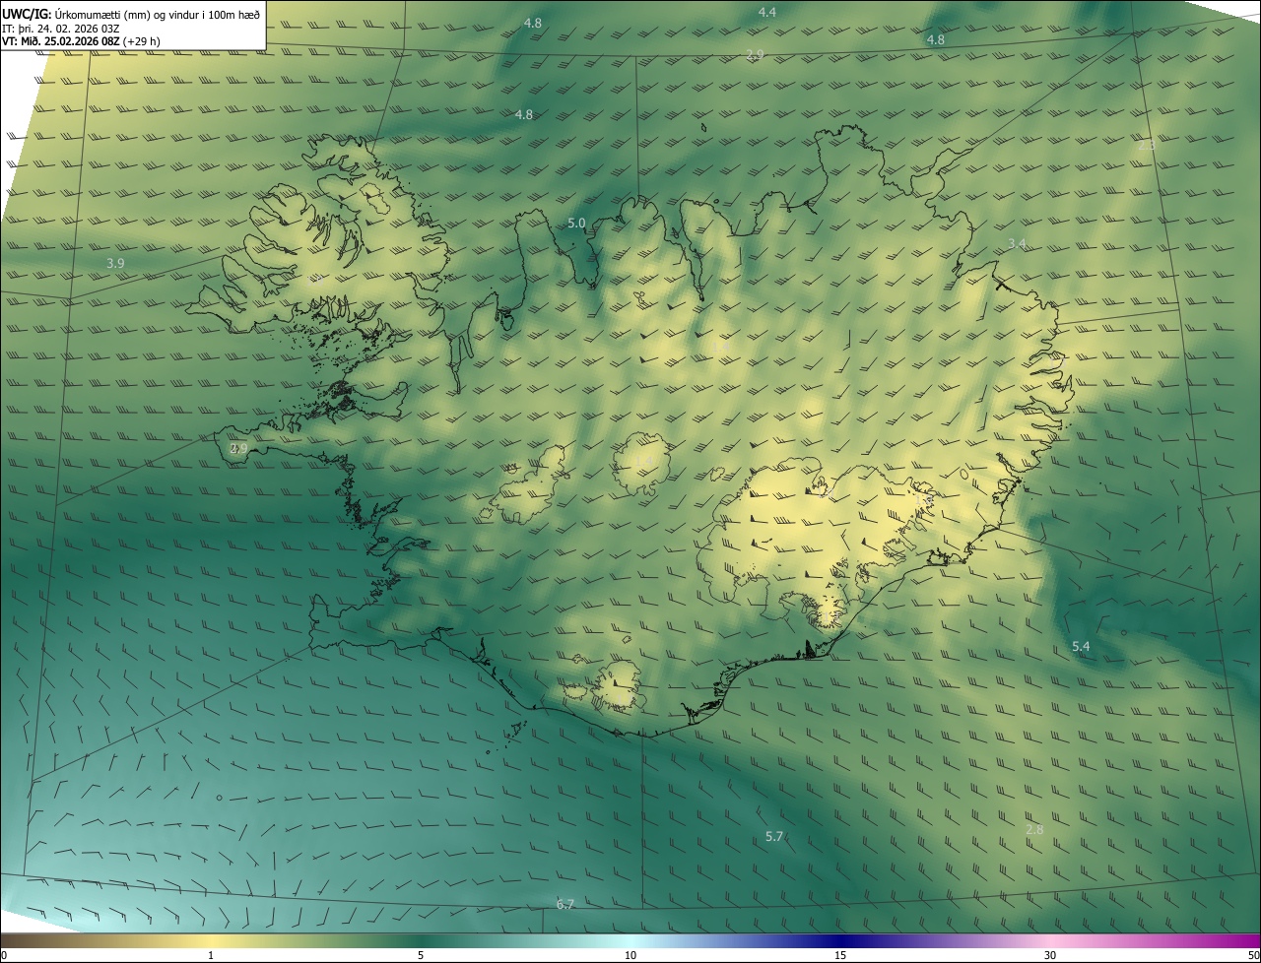Click the 3.9 value label on the map

(115, 263)
